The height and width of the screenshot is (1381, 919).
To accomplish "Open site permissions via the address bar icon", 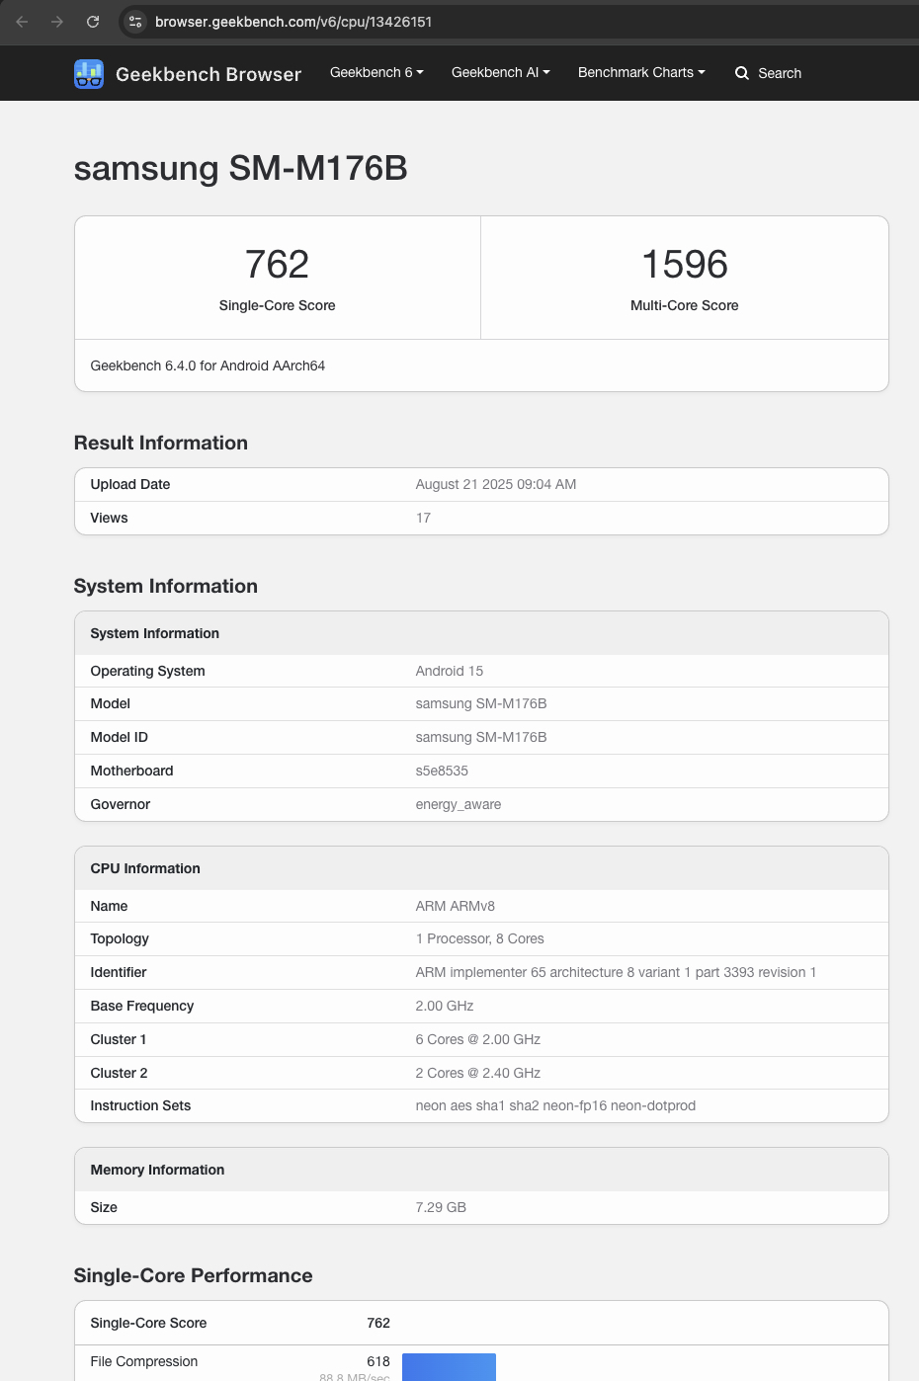I will click(134, 21).
